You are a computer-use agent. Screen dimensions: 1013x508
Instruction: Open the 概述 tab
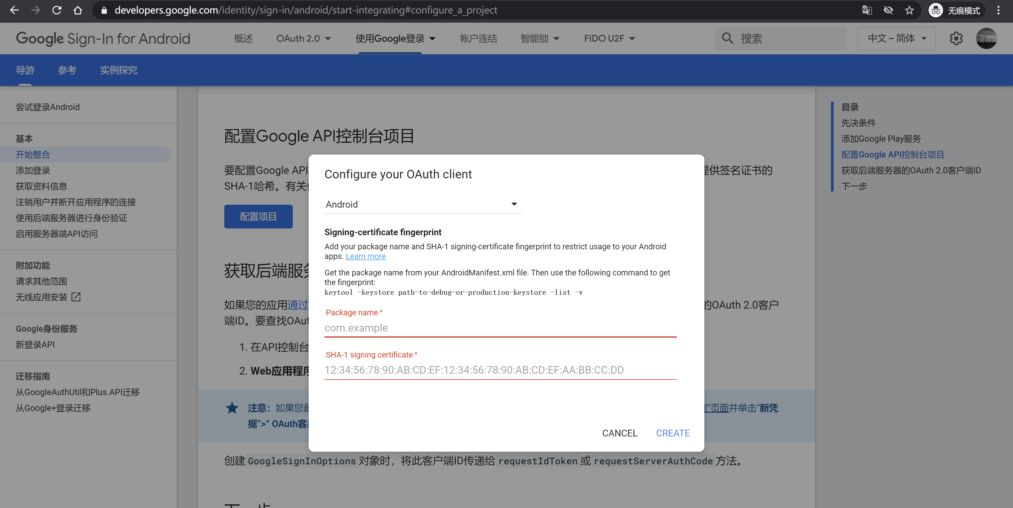tap(243, 38)
